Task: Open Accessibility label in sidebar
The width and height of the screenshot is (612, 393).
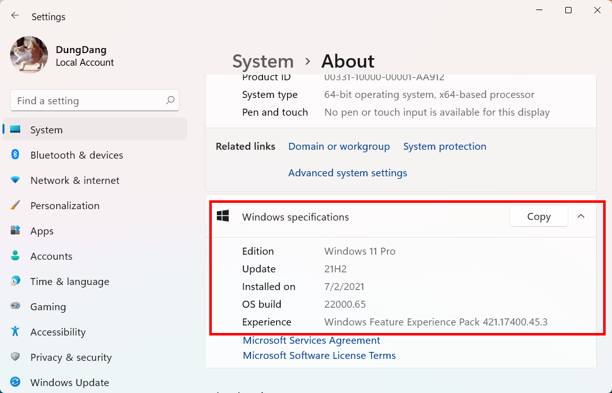Action: [58, 332]
